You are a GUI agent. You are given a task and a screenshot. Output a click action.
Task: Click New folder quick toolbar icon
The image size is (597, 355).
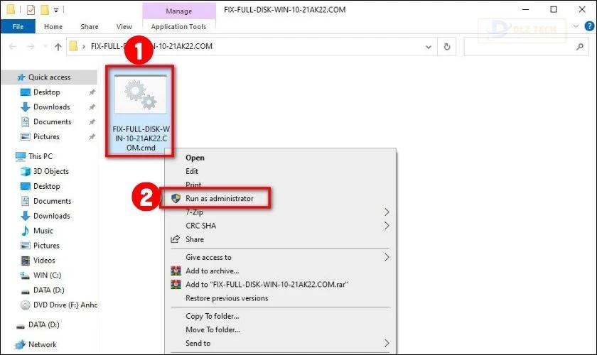tap(45, 10)
